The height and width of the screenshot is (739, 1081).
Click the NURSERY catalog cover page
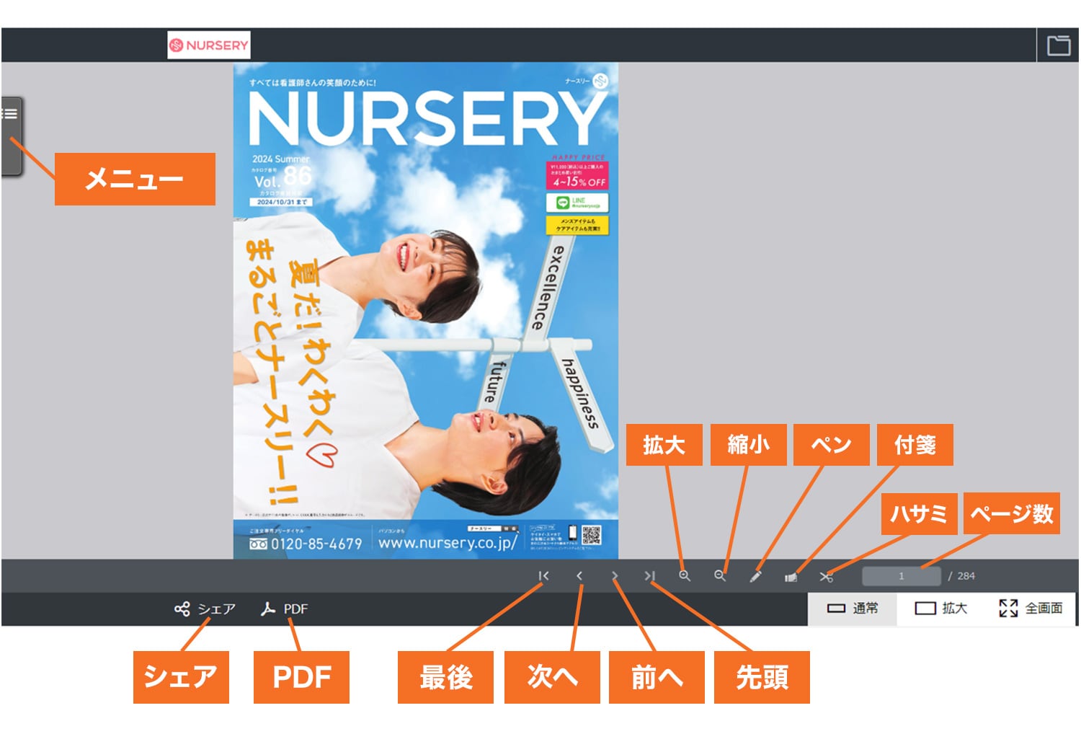tap(425, 310)
